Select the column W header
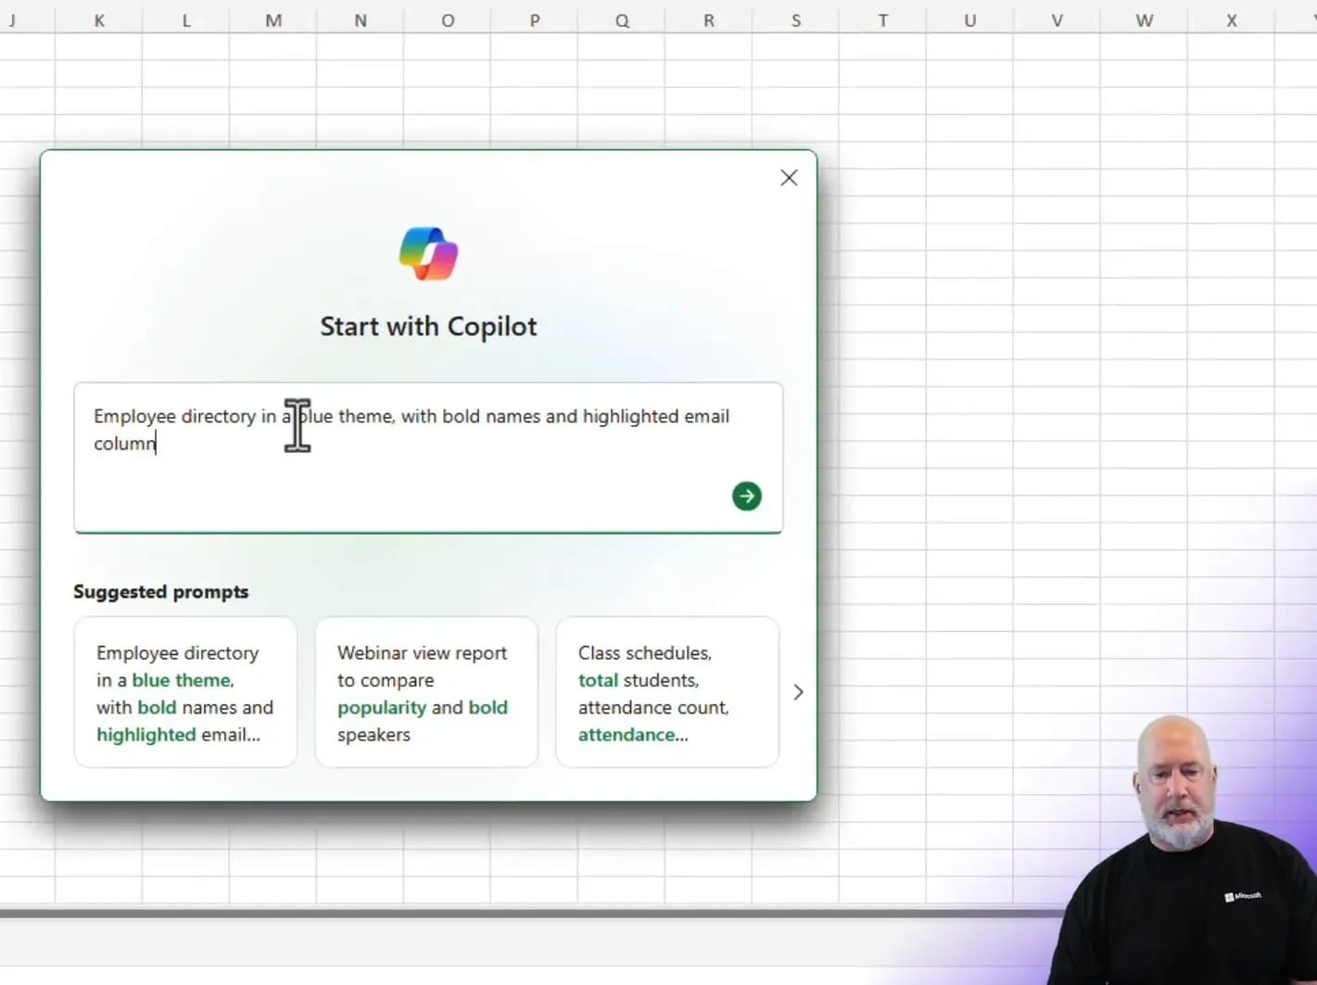The image size is (1317, 985). [1144, 19]
